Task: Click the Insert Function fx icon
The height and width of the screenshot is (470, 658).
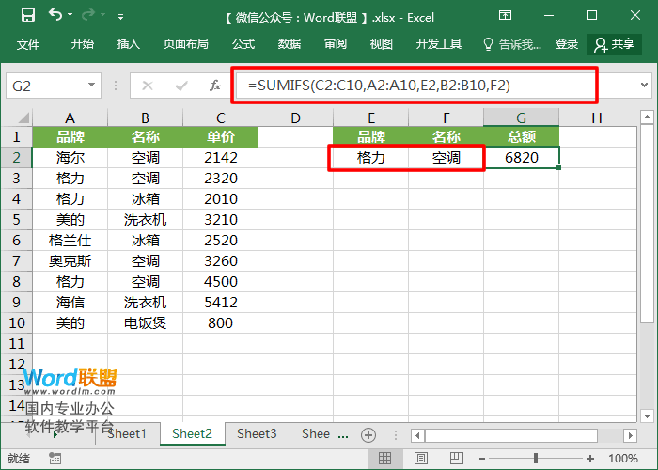Action: tap(215, 86)
